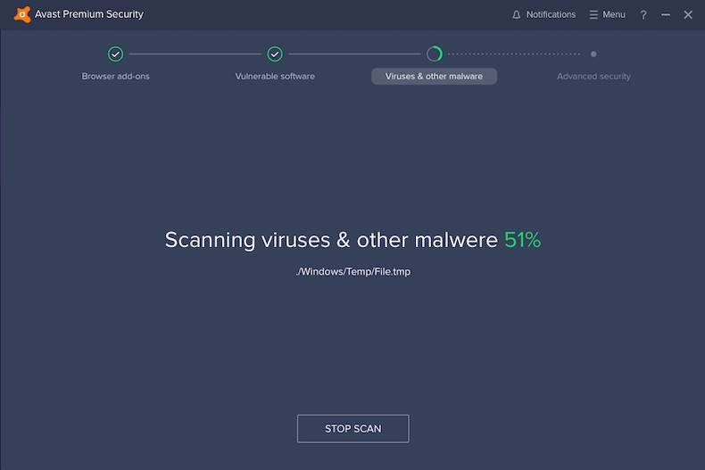Minimize the Avast window
Screen dimensions: 705x470
pos(666,14)
